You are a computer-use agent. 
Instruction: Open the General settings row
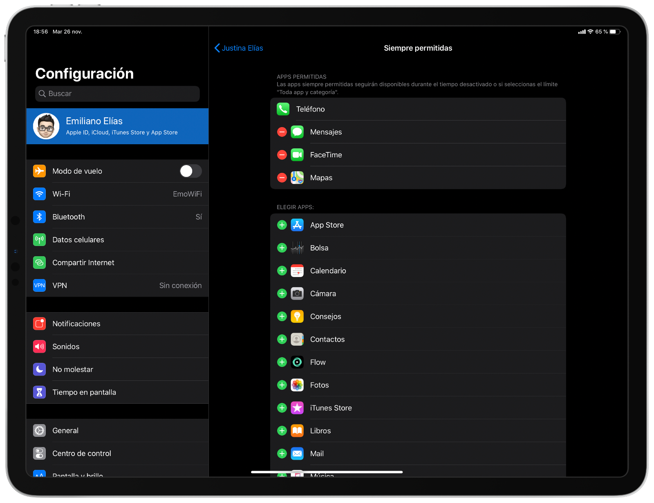click(x=117, y=431)
